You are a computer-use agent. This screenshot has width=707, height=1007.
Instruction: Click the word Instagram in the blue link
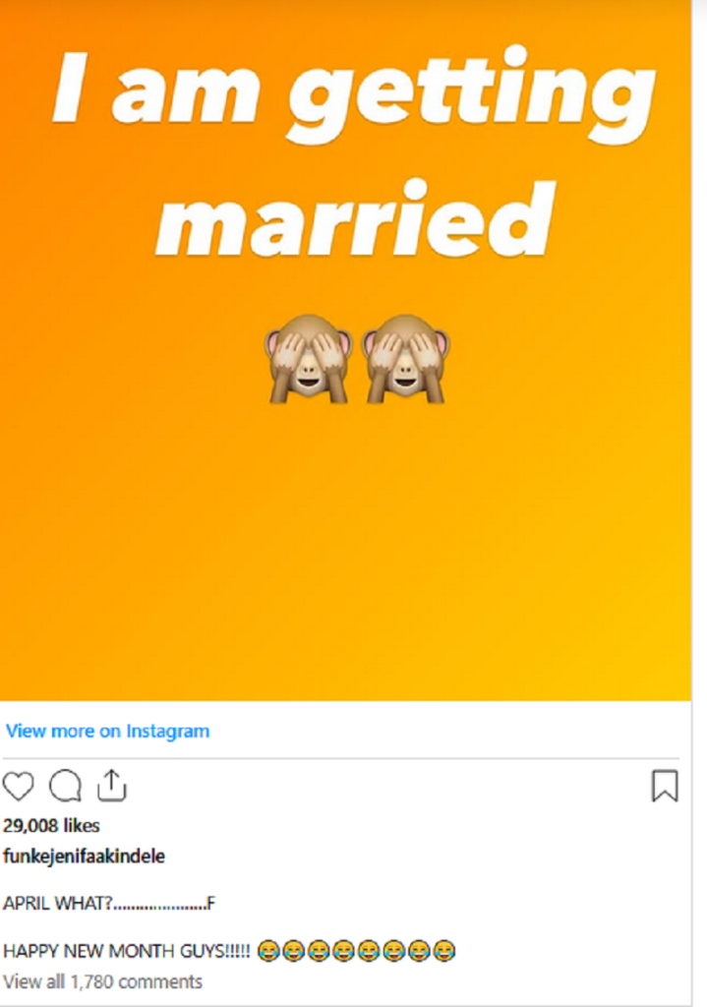[167, 731]
